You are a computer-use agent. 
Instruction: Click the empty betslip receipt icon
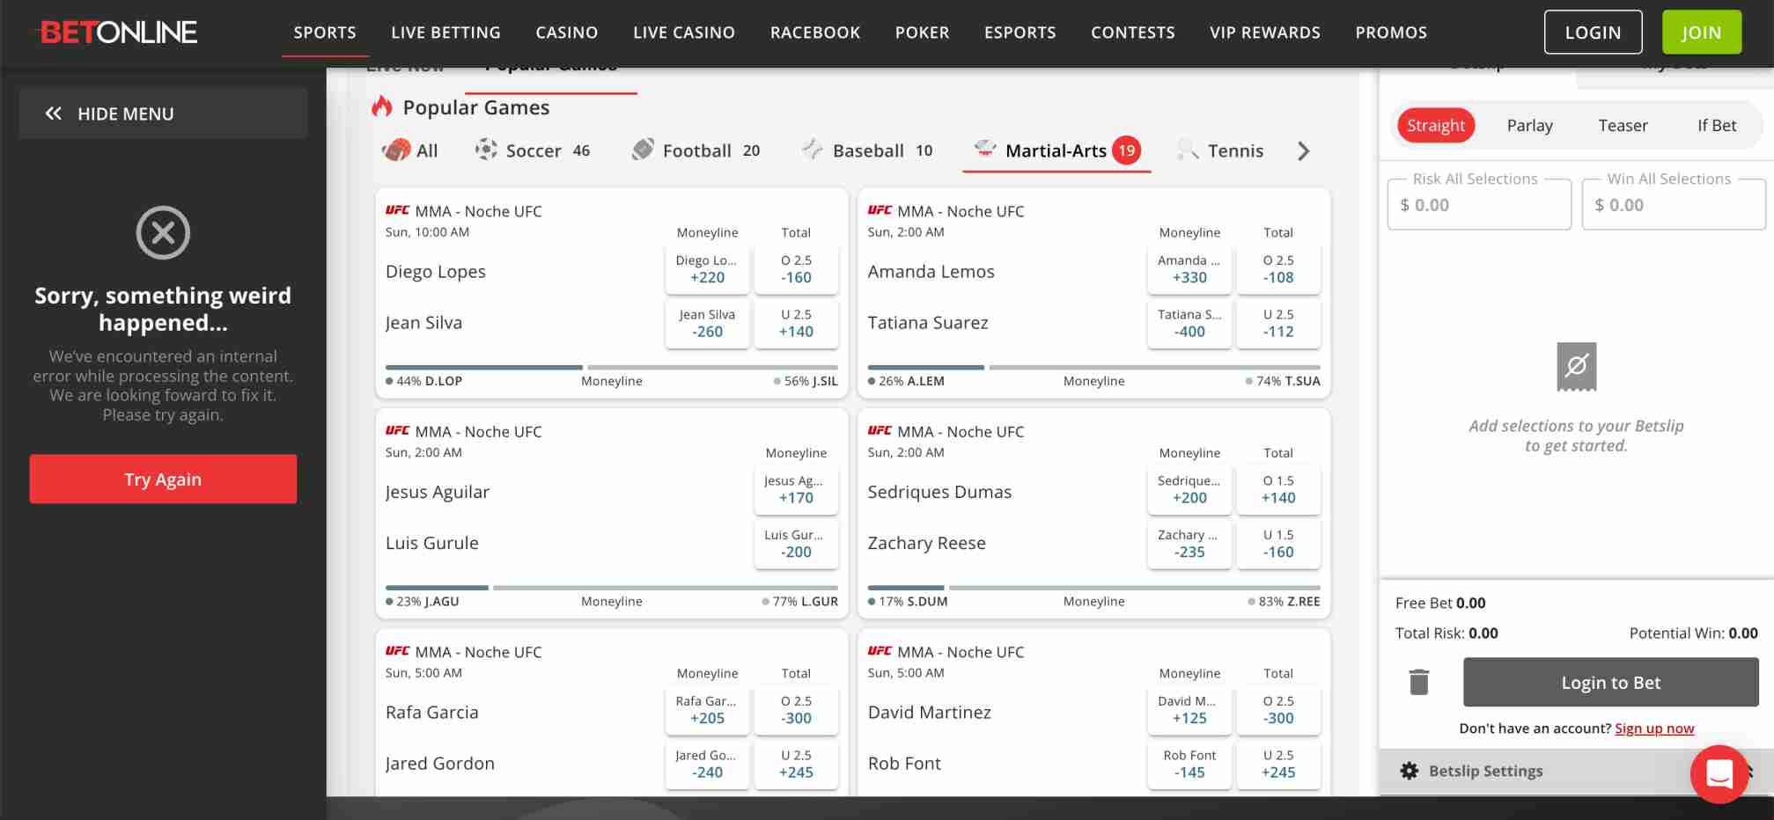point(1576,366)
